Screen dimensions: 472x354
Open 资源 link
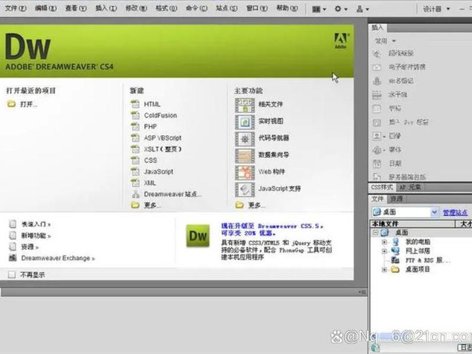pyautogui.click(x=30, y=247)
